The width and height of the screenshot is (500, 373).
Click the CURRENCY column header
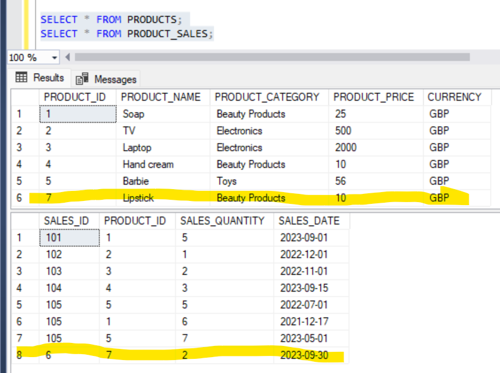(454, 97)
